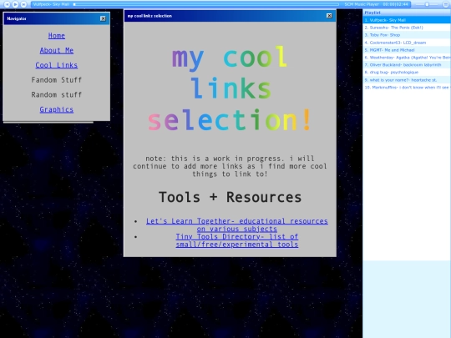Select Random stuff in Navigator
This screenshot has width=451, height=338.
coord(57,94)
